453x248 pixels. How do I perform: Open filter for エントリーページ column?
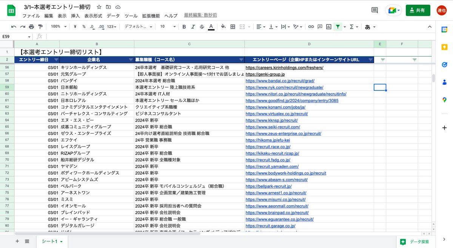[x=370, y=60]
